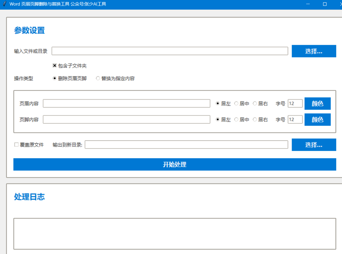Select the 删除页眉页脚 radio option

[x=54, y=78]
